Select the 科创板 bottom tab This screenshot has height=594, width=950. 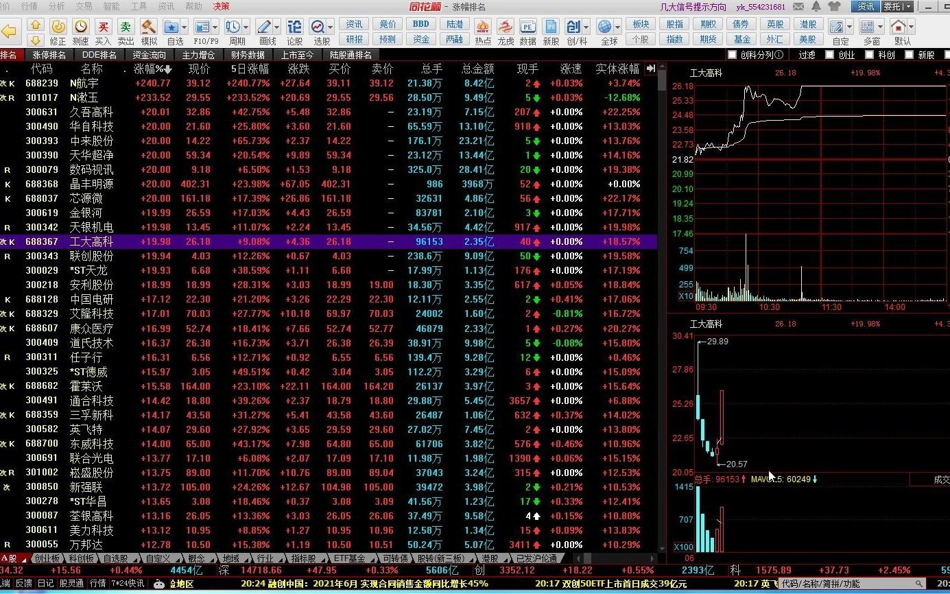82,558
